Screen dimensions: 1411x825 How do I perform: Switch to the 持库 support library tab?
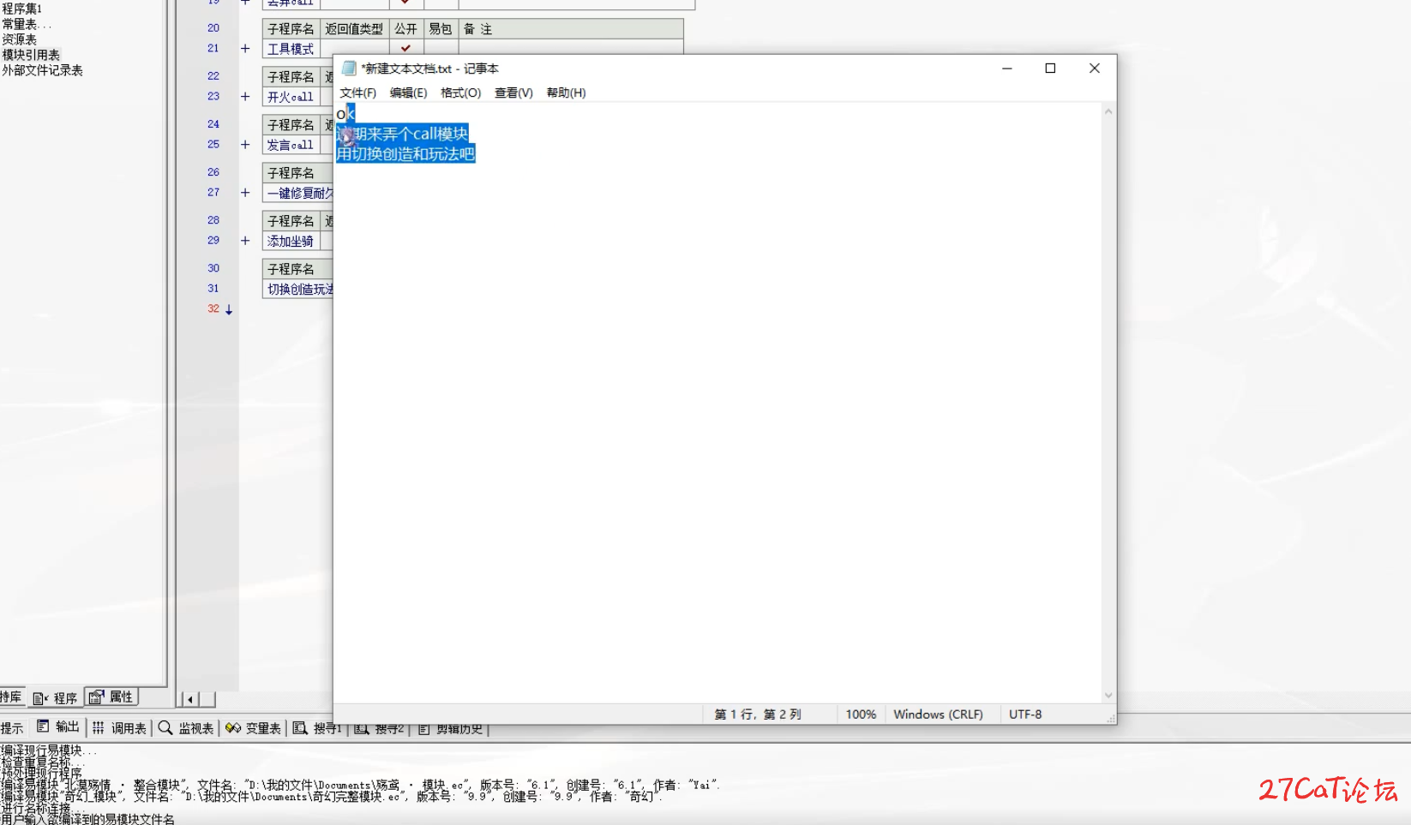pos(11,697)
